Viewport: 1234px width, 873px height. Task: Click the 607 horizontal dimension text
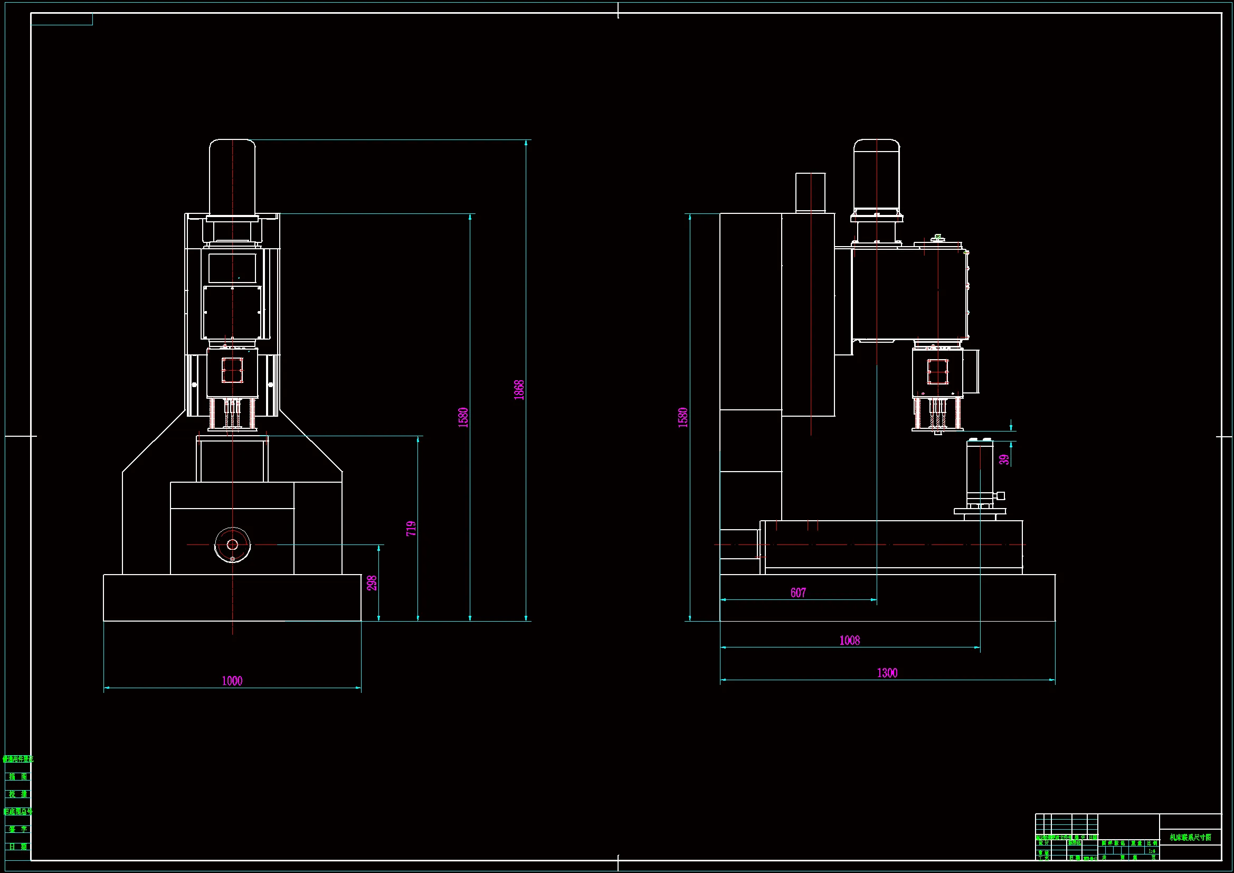tap(798, 593)
